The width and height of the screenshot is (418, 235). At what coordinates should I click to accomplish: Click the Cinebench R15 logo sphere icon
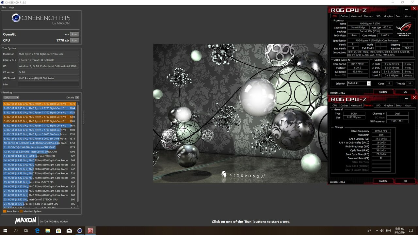tap(16, 18)
